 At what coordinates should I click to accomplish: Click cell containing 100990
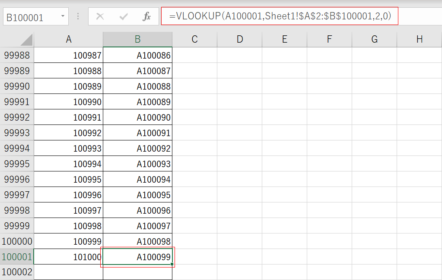pyautogui.click(x=69, y=102)
